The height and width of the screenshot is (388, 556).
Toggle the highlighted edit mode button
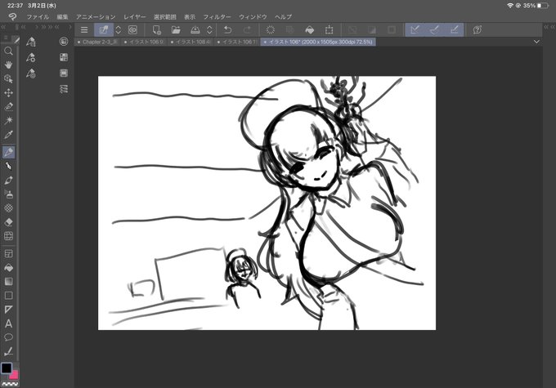(x=104, y=29)
